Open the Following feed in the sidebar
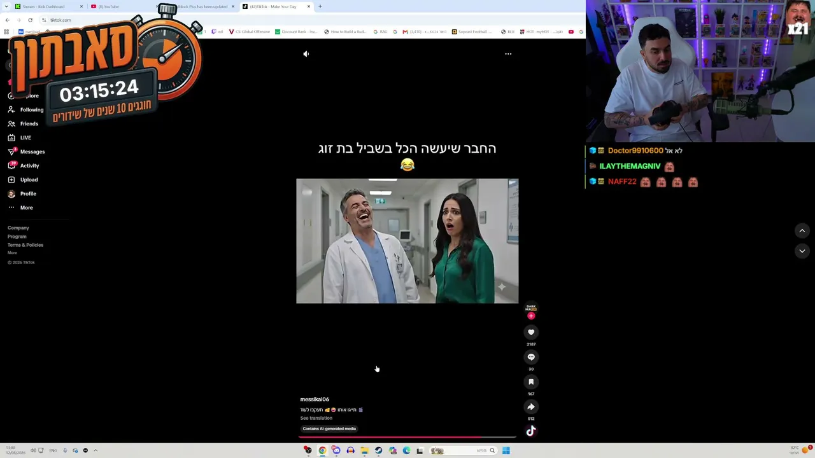 [x=32, y=109]
